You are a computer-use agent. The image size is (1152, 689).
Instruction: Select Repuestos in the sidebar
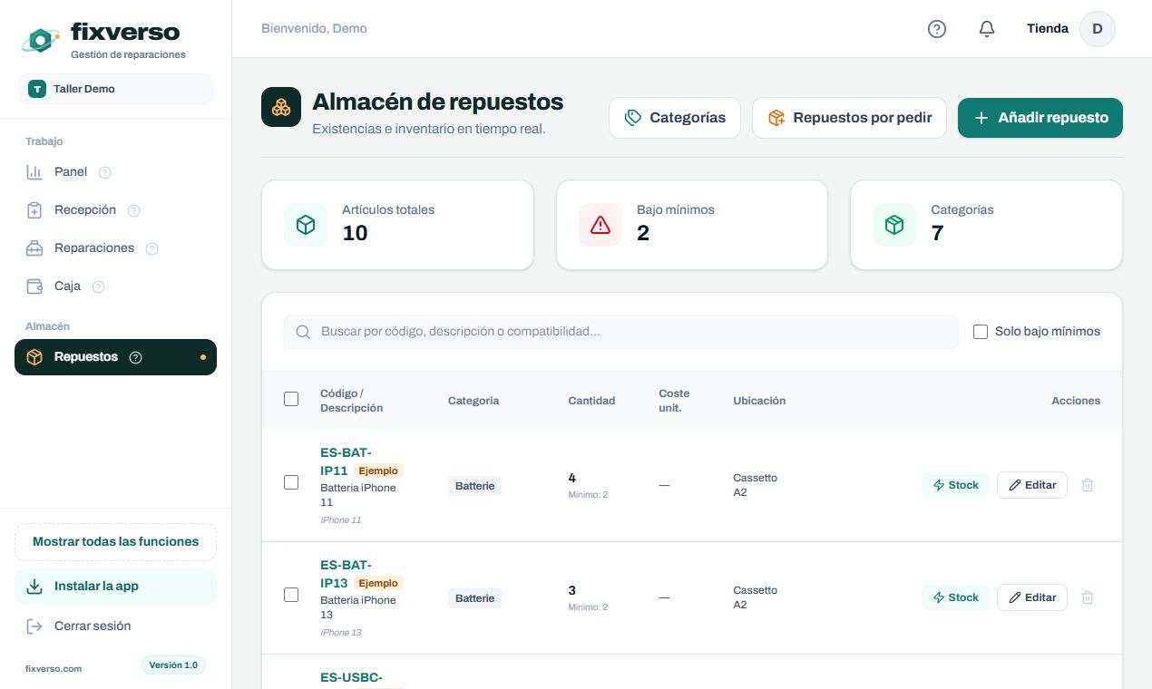click(115, 357)
